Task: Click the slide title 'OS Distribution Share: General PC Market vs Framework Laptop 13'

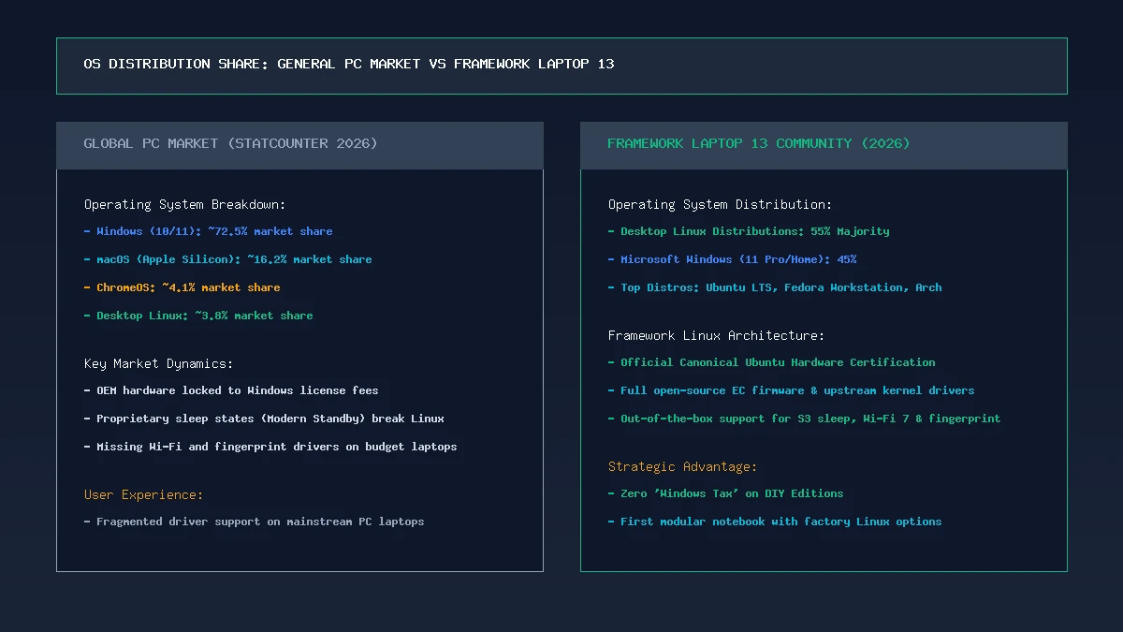Action: click(349, 64)
